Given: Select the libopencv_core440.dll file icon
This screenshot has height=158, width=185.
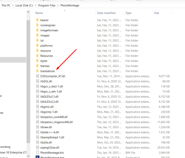Looking at the screenshot, I should tap(37, 117).
